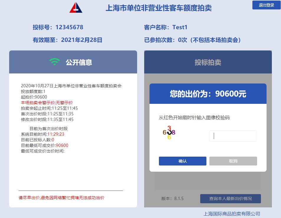
Task: Click the green Wi-Fi signal icon
Action: [x=55, y=62]
